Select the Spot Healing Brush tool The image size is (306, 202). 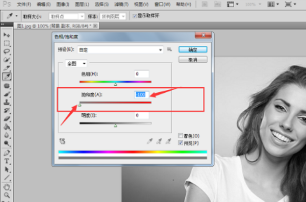click(x=7, y=86)
